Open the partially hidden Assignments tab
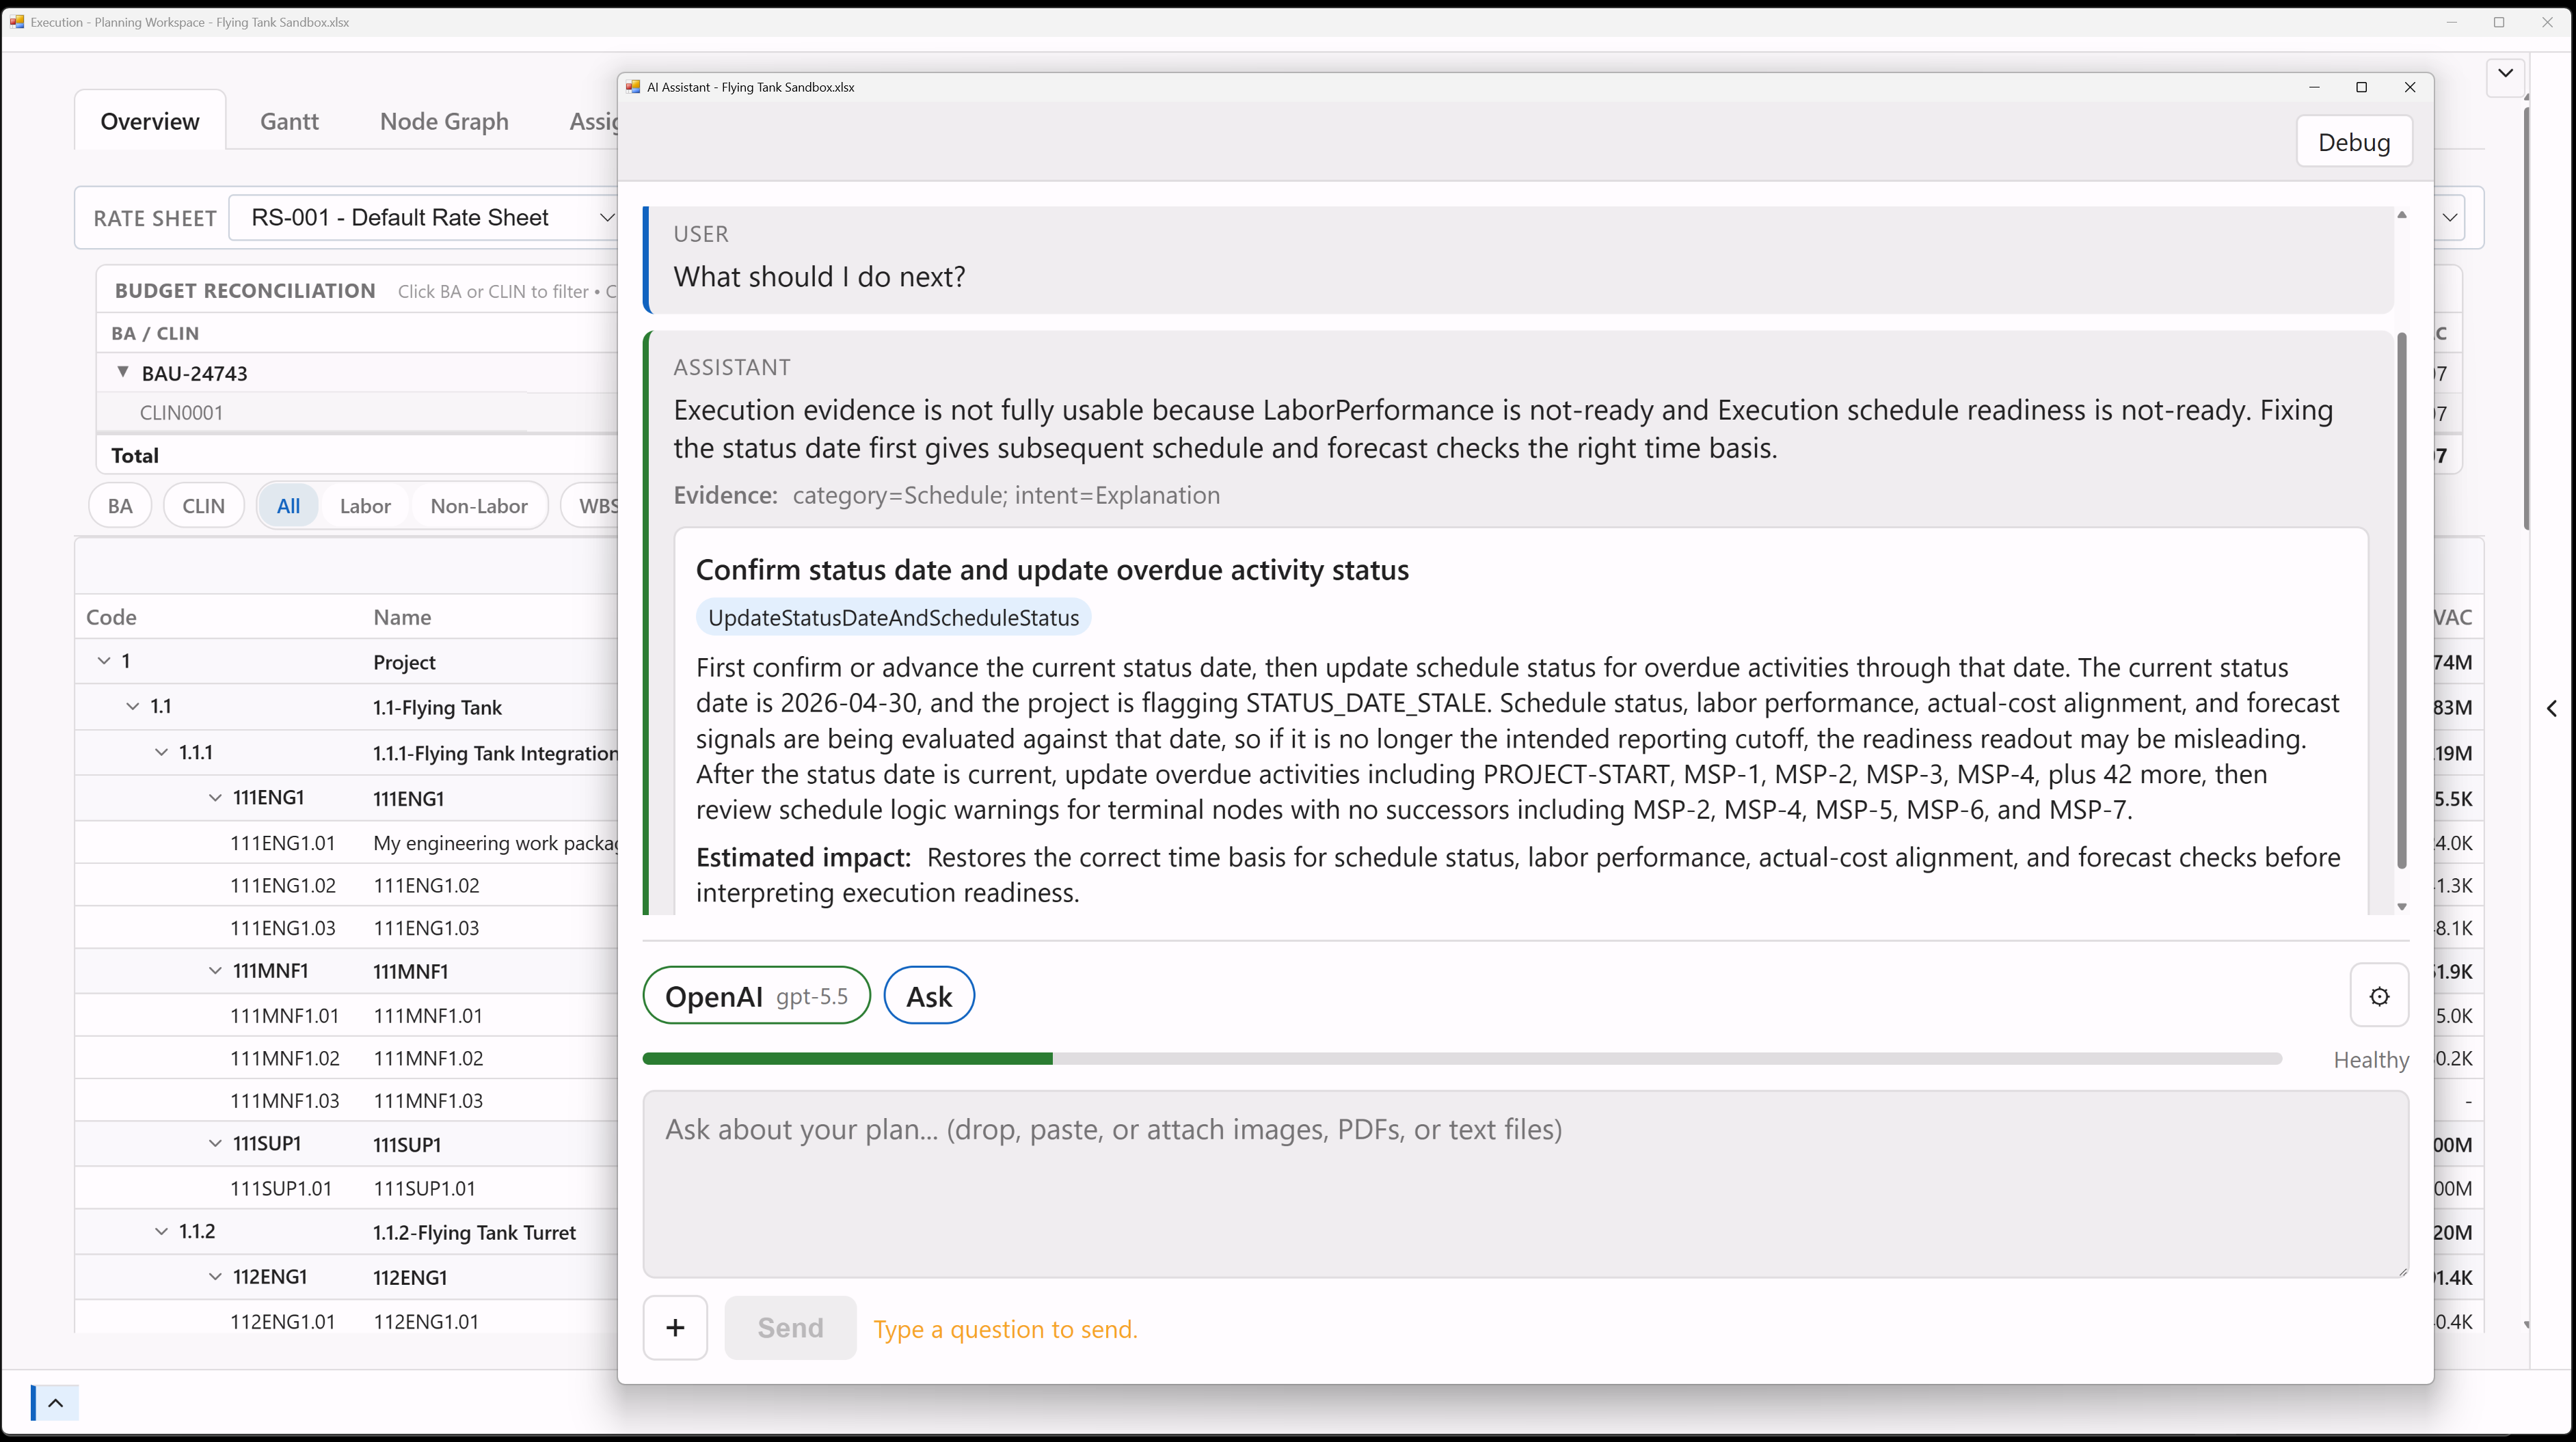2576x1442 pixels. (x=593, y=121)
